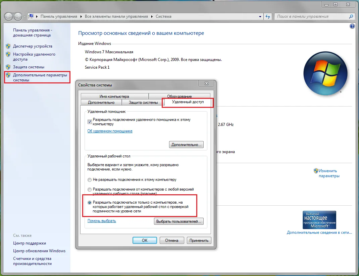Expand arrow after Все элементы панели управления
The height and width of the screenshot is (276, 359).
[152, 16]
